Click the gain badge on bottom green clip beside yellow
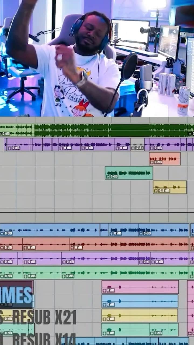 point(109,333)
